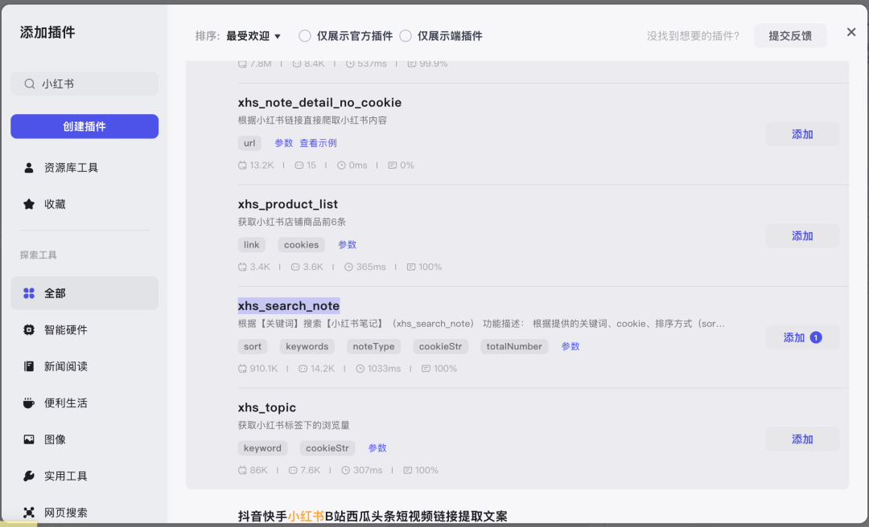Click the keywords parameter tag
The width and height of the screenshot is (869, 527).
tap(307, 346)
